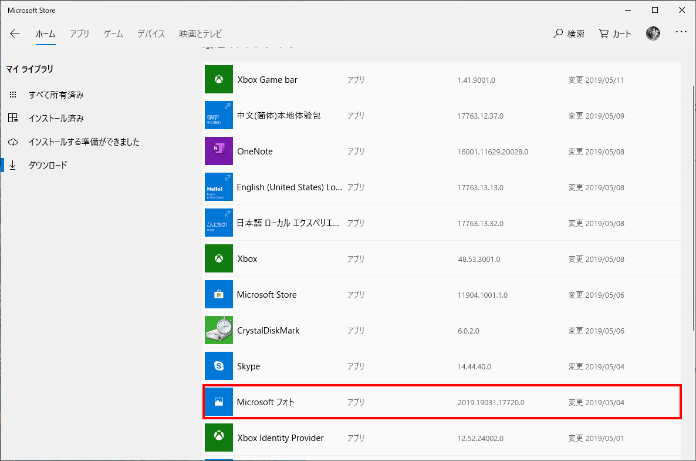Screen dimensions: 696x461
Task: Click the 中文(简体)本地体验包 app icon
Action: point(219,115)
